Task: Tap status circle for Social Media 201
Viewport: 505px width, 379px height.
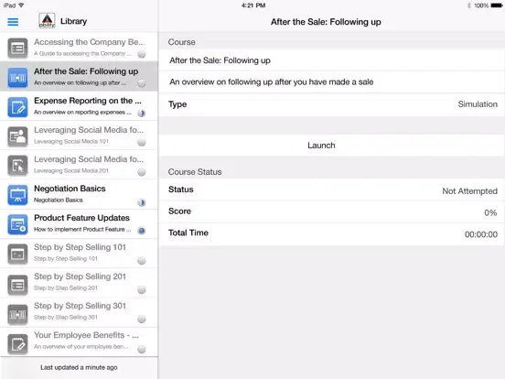Action: coord(142,172)
